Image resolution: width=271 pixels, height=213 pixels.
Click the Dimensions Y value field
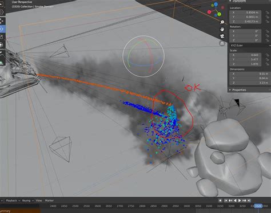click(x=250, y=78)
